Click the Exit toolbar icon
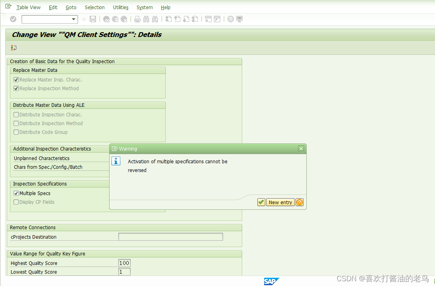 (115, 19)
